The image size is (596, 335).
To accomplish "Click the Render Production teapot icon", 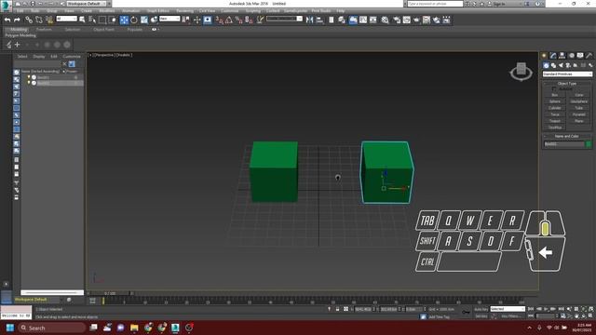I will tap(416, 20).
